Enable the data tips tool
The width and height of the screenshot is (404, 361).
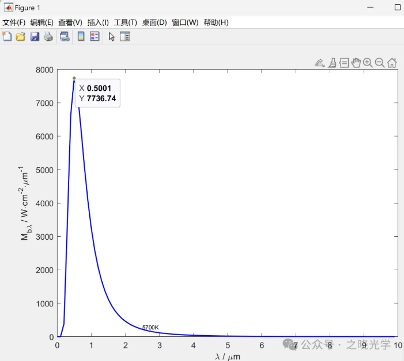pyautogui.click(x=344, y=63)
